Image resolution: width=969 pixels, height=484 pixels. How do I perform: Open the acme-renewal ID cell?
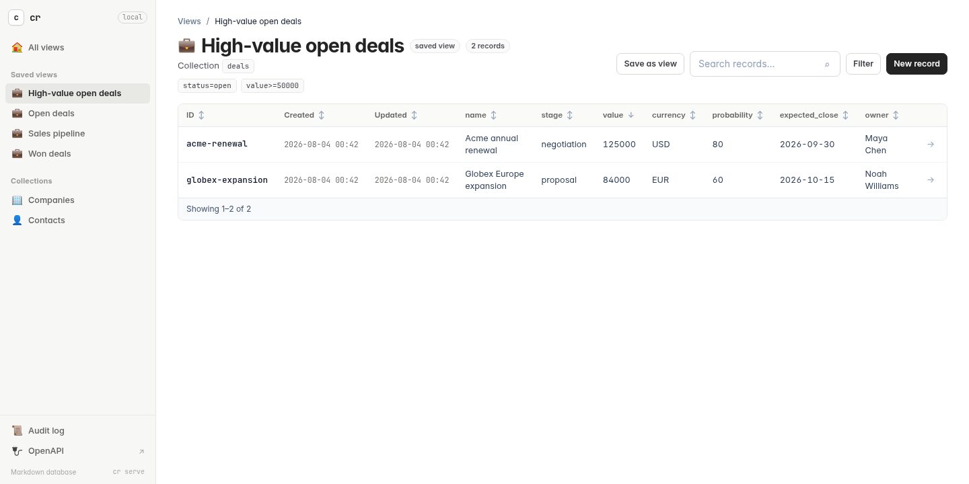217,145
